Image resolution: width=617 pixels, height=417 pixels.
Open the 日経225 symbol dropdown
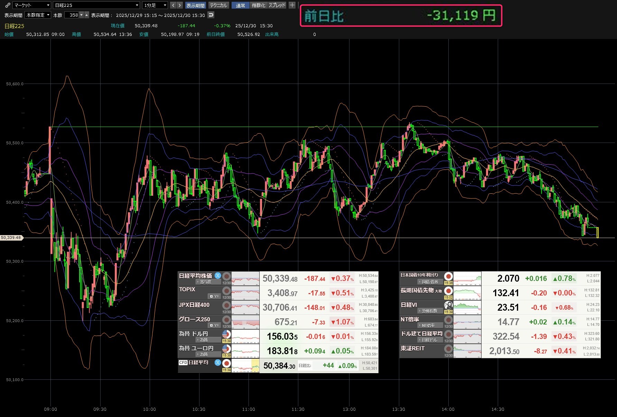[x=96, y=5]
